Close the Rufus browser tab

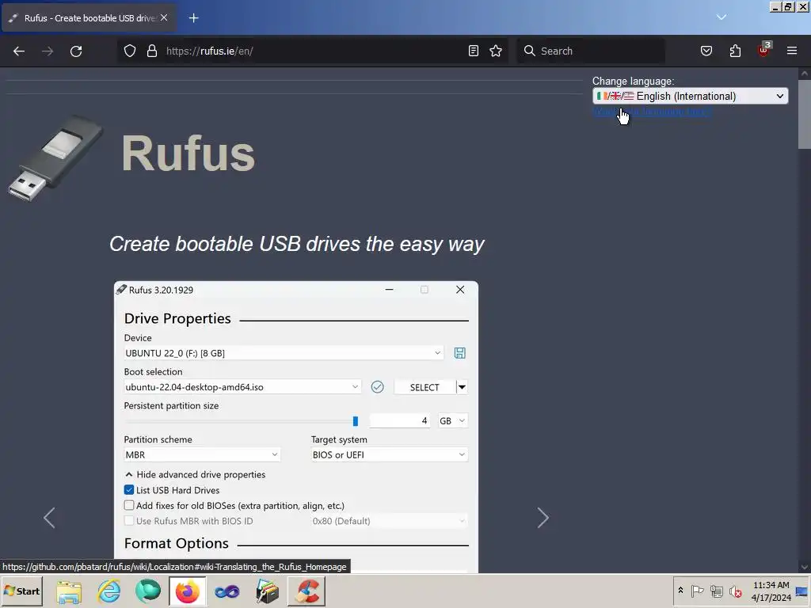click(x=164, y=17)
